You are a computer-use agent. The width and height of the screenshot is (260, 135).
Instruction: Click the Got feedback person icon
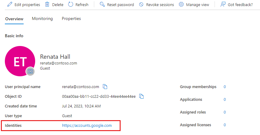pos(223,5)
